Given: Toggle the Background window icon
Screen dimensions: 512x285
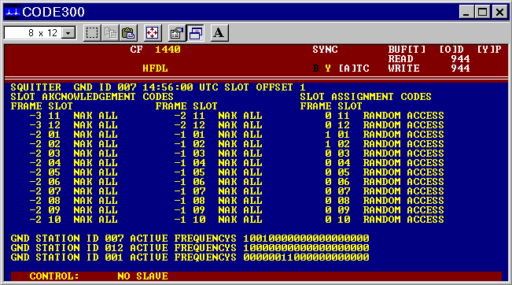Looking at the screenshot, I should (195, 33).
